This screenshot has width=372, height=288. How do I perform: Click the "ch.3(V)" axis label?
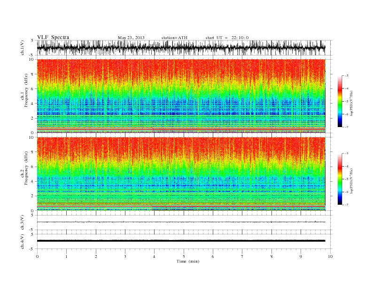click(x=23, y=223)
